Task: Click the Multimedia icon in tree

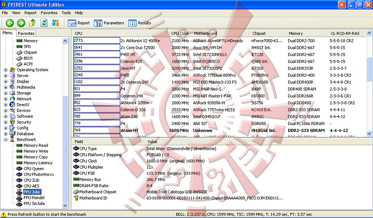Action: (13, 87)
